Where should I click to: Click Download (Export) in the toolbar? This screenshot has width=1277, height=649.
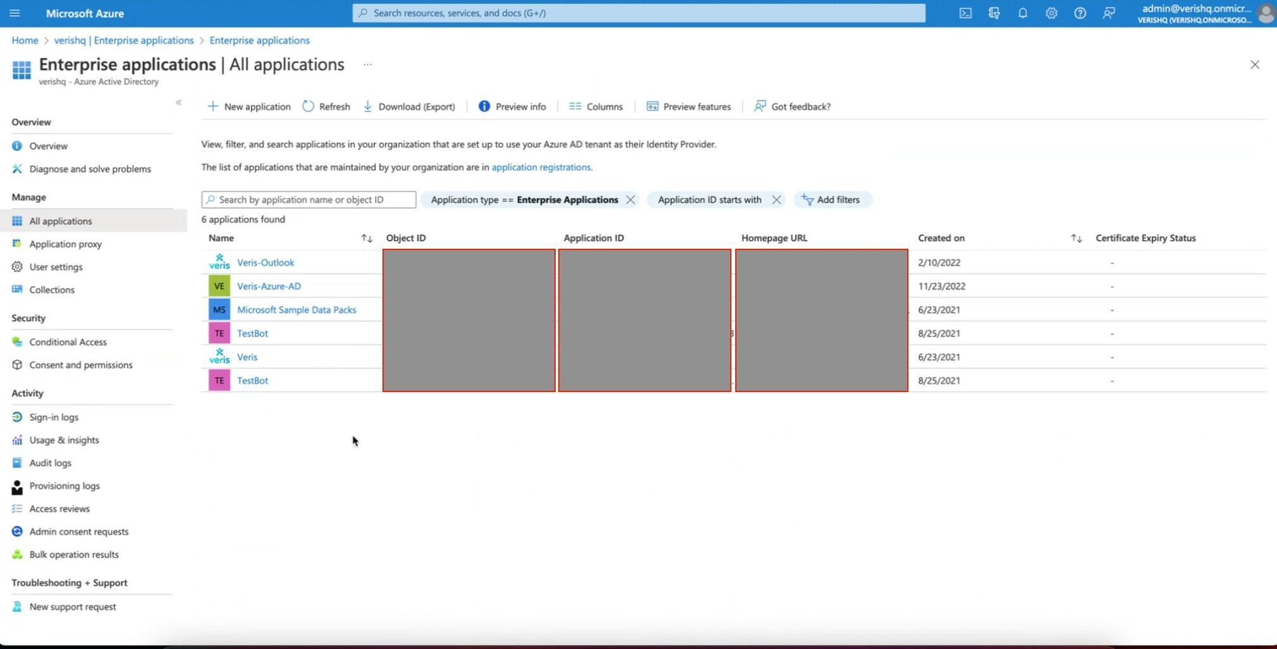(409, 107)
